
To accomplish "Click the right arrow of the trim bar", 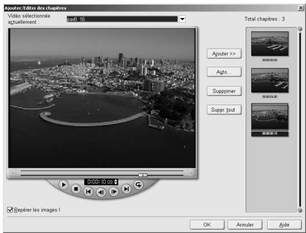I will [x=191, y=173].
